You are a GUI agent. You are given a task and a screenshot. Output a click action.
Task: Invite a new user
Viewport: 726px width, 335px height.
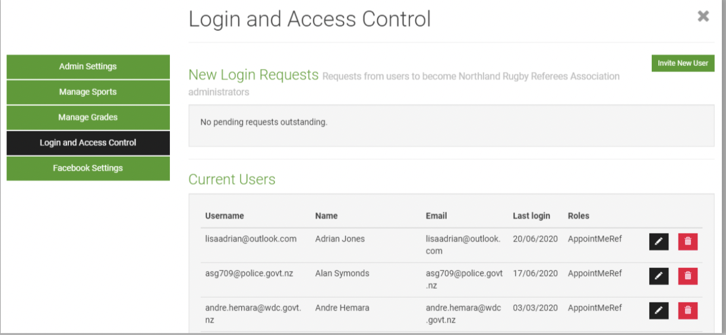pyautogui.click(x=683, y=63)
